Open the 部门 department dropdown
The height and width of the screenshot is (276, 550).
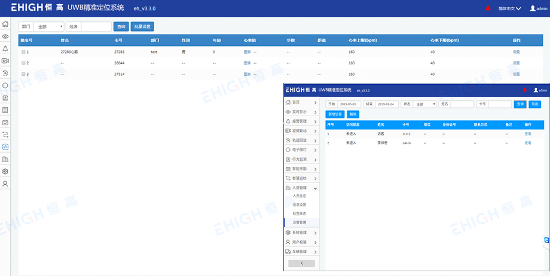49,27
